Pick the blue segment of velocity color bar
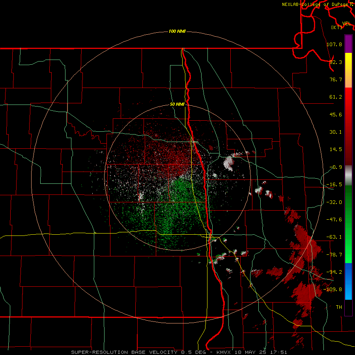Viewport: 355px width, 355px height. click(348, 281)
